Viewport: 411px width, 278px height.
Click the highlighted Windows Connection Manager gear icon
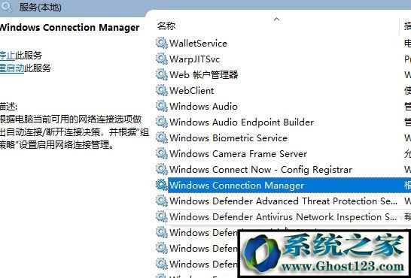[x=161, y=185]
